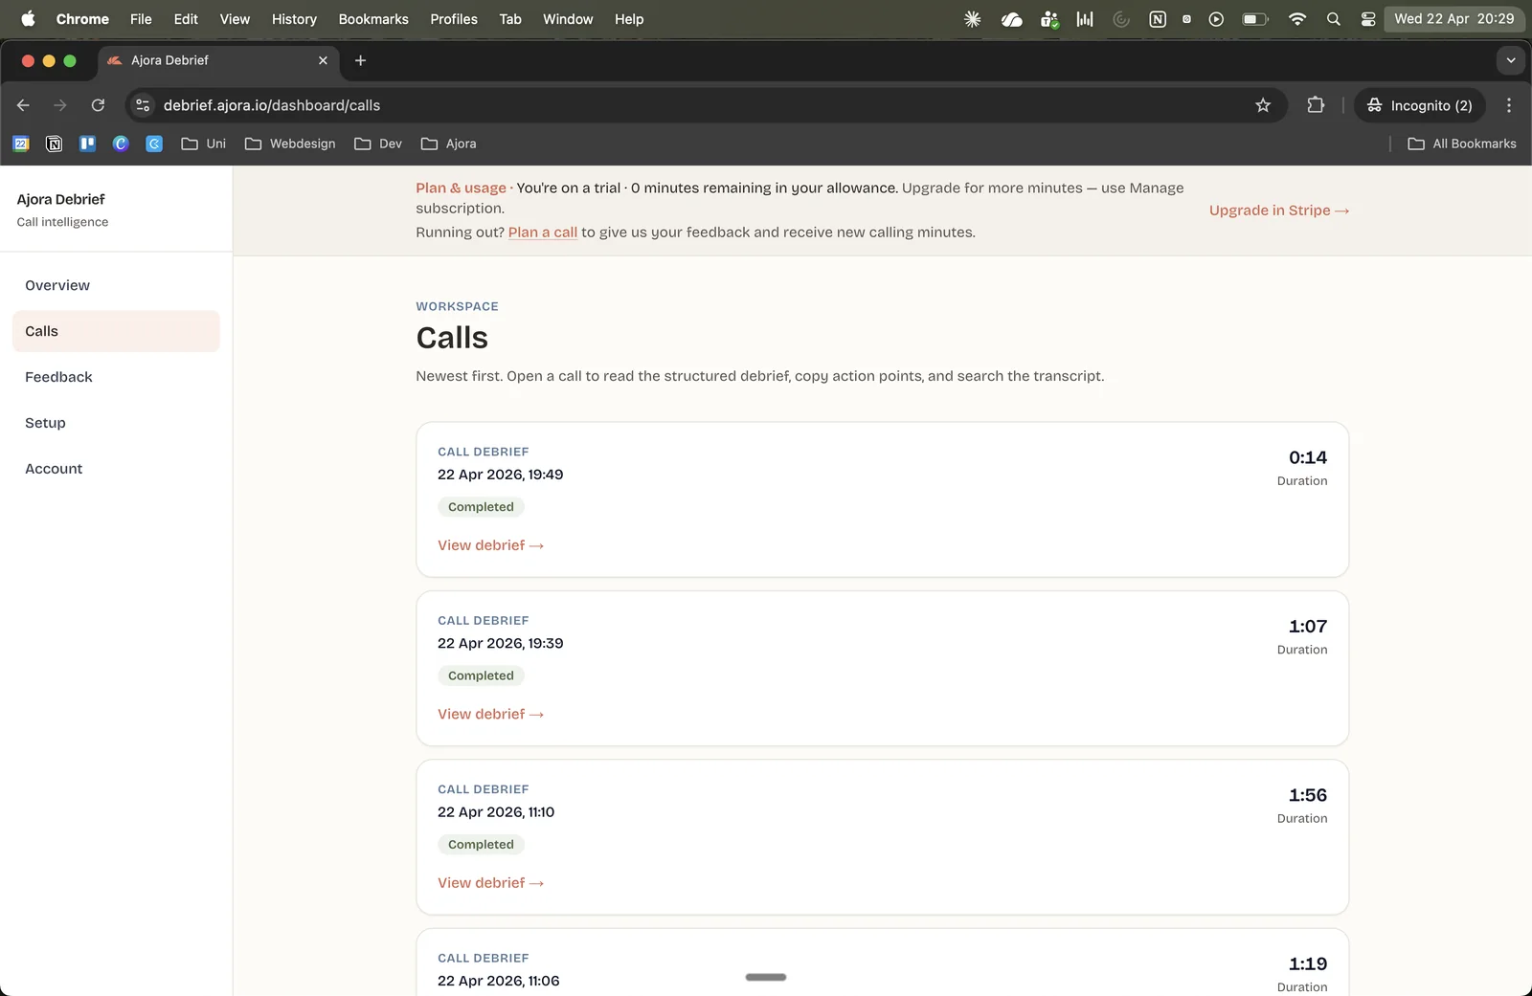Open the Notion bookmark icon

coord(55,144)
